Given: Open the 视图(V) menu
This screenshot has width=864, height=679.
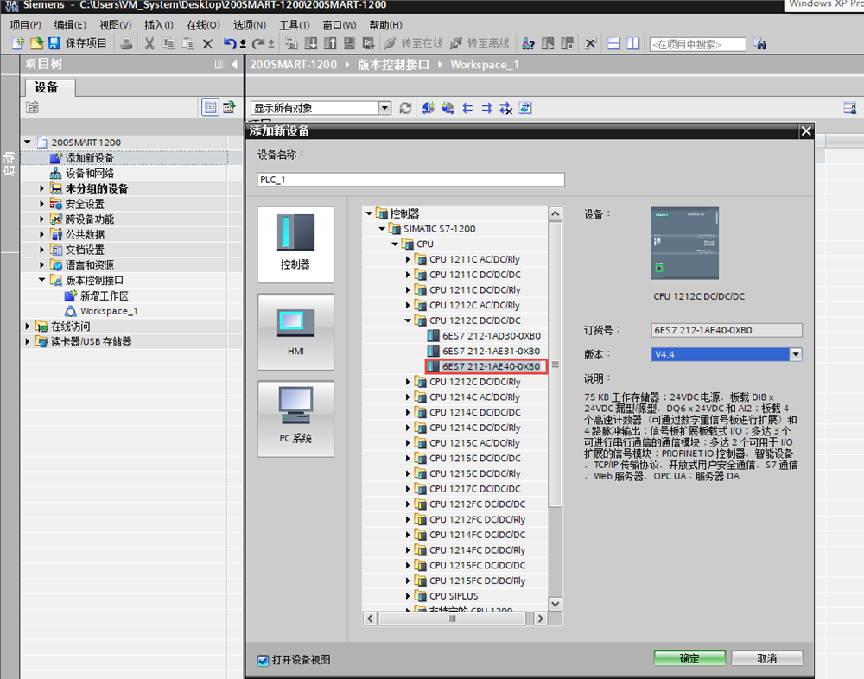Looking at the screenshot, I should click(x=115, y=25).
